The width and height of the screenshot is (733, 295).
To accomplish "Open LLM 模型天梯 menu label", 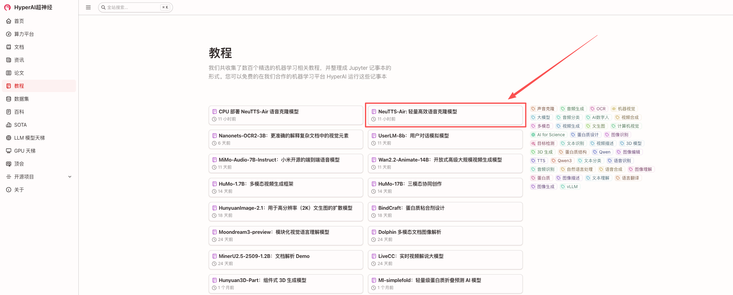I will pos(30,138).
